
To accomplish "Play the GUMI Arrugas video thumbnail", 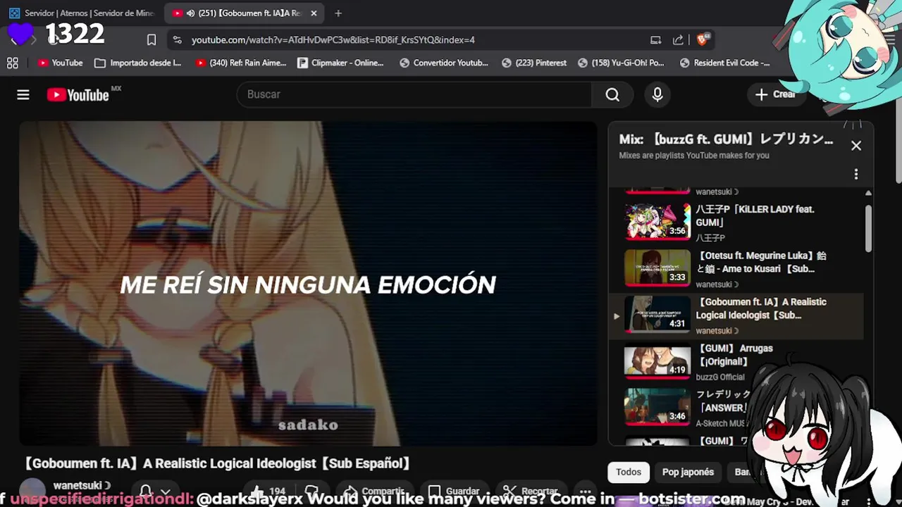I will coord(657,360).
